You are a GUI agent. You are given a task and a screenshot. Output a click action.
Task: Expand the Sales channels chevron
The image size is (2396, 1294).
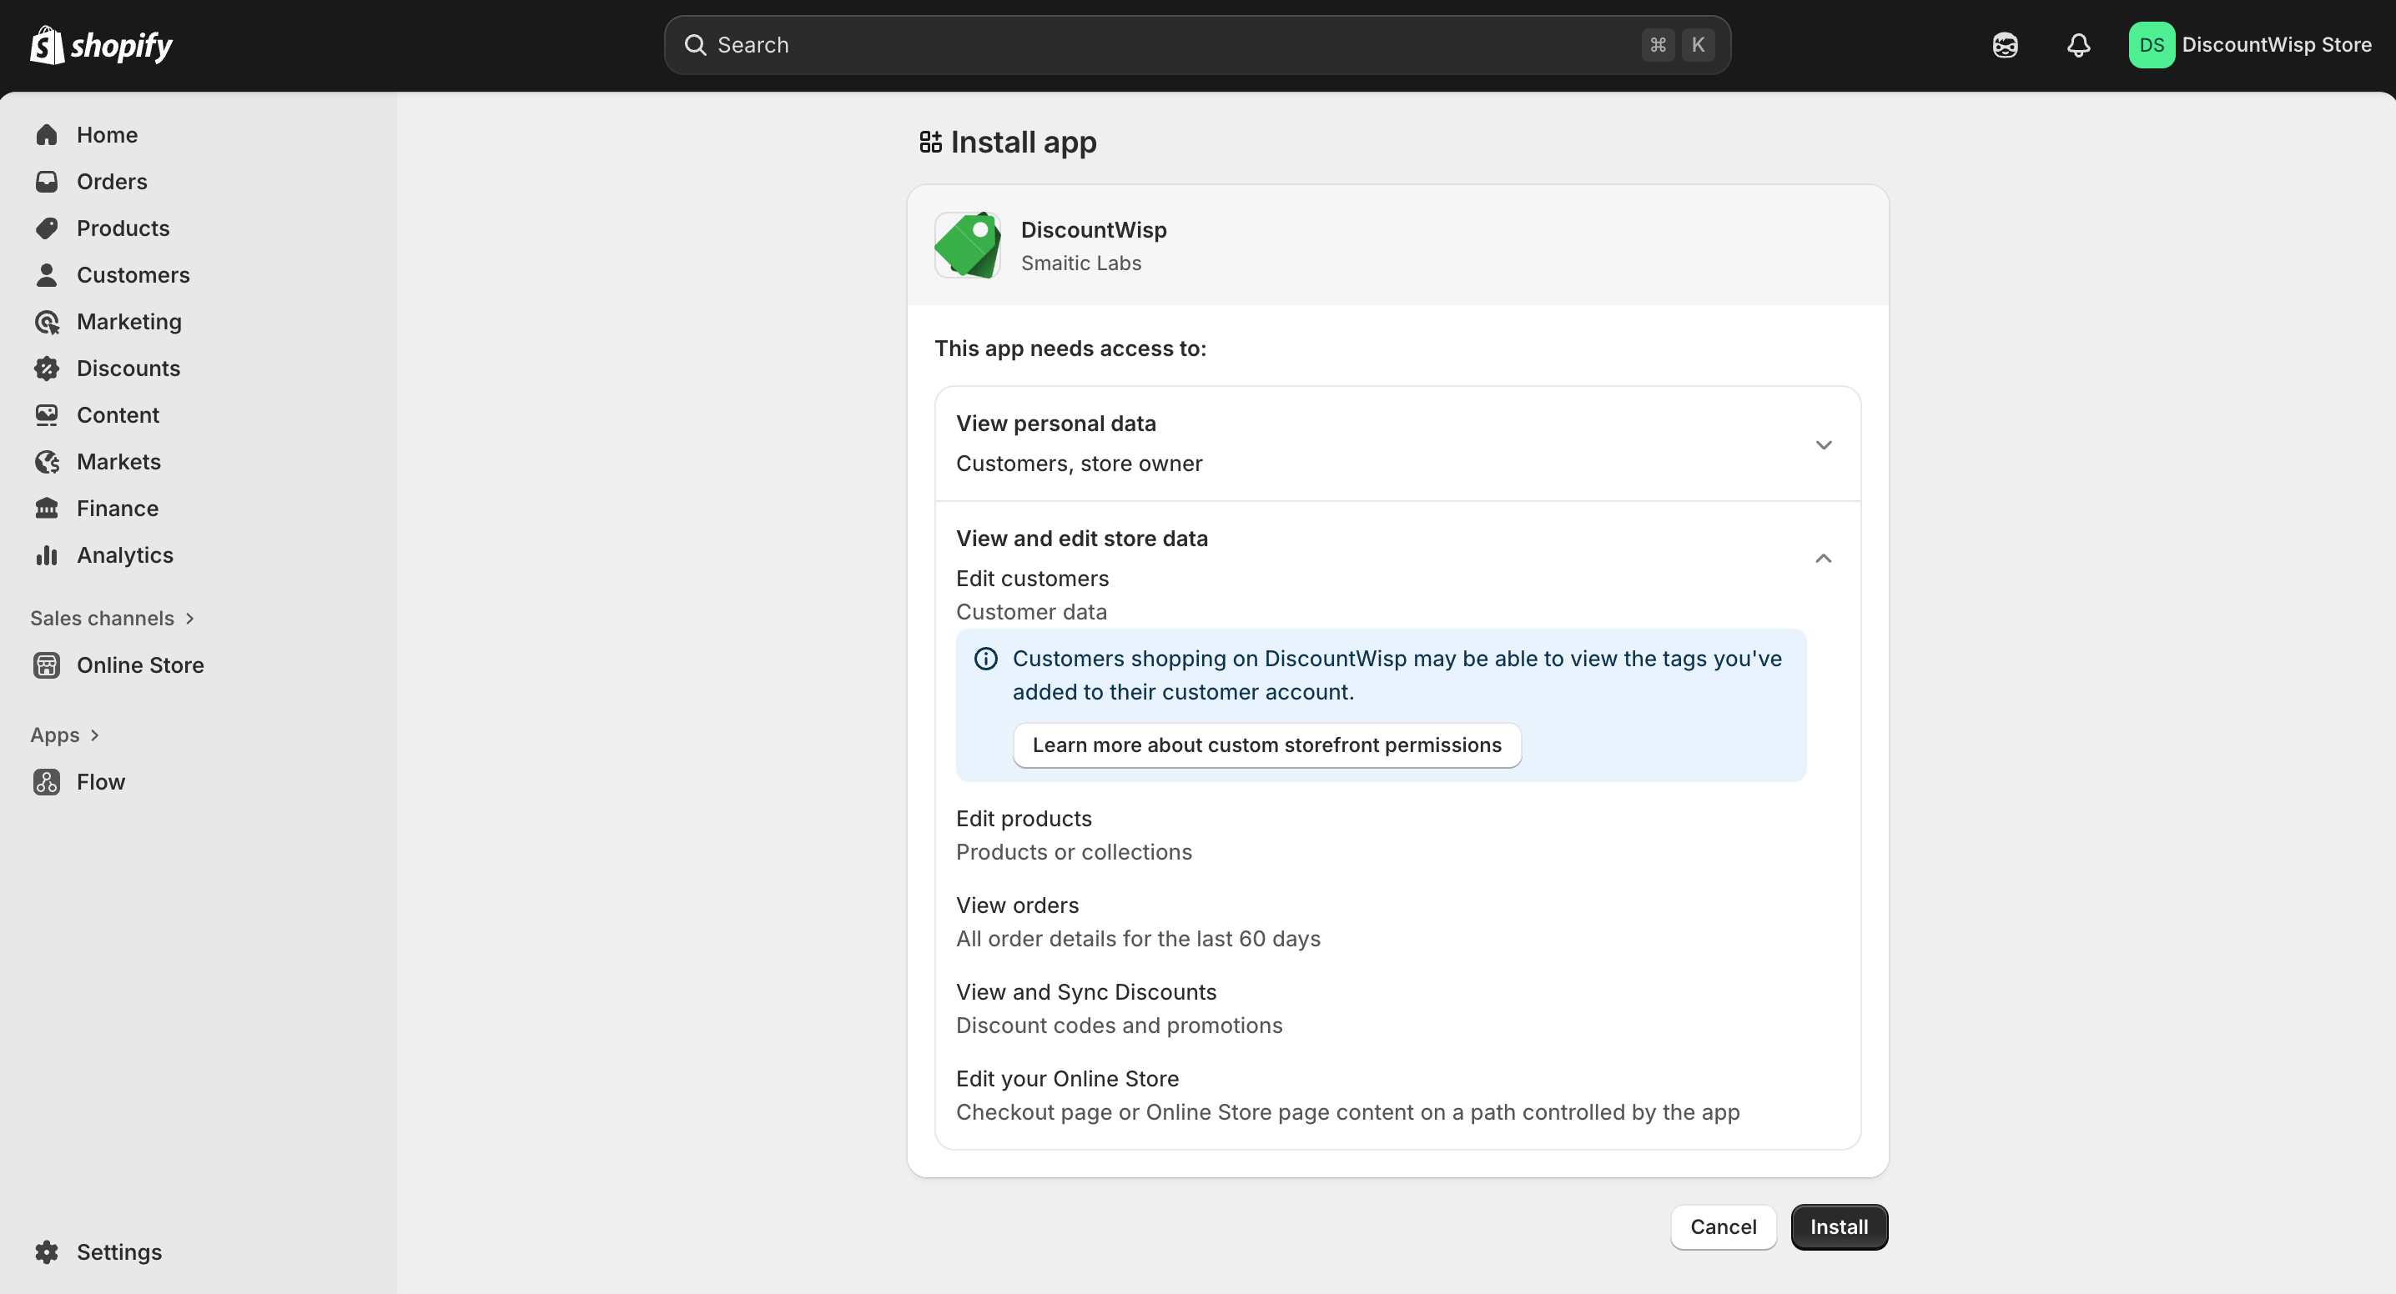coord(189,618)
